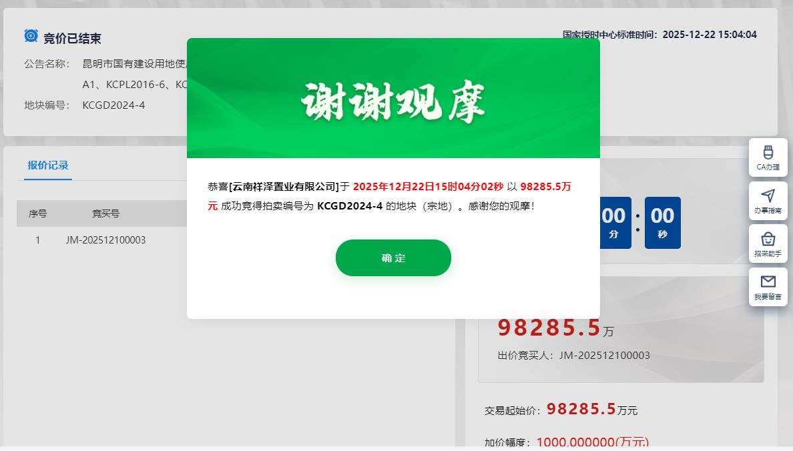The image size is (793, 451).
Task: Open the CA办理 sidebar icon
Action: tap(768, 157)
